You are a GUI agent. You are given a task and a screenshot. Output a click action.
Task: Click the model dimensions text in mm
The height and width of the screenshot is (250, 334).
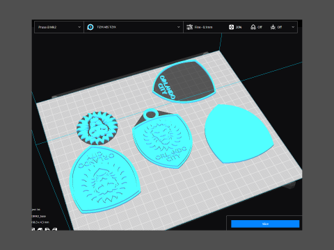40,222
